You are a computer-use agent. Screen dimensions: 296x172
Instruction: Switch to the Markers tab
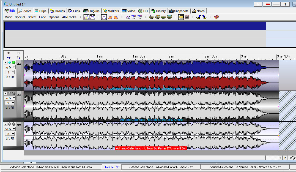(x=111, y=11)
